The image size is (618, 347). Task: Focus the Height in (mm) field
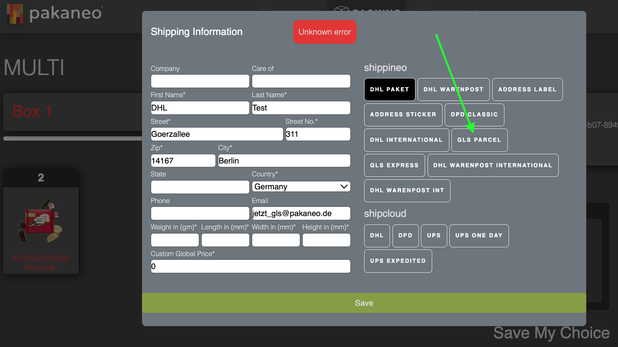[x=327, y=240]
